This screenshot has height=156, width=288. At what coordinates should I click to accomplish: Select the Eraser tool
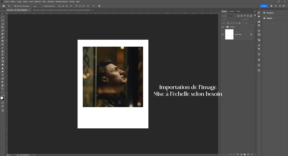[x=3, y=58]
